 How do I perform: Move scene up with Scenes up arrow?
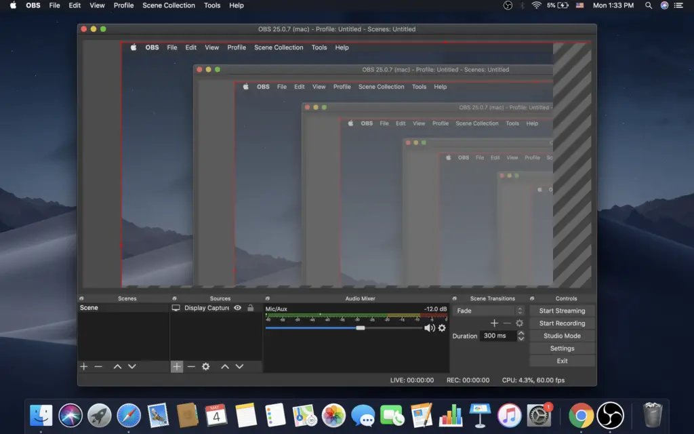[x=117, y=366]
